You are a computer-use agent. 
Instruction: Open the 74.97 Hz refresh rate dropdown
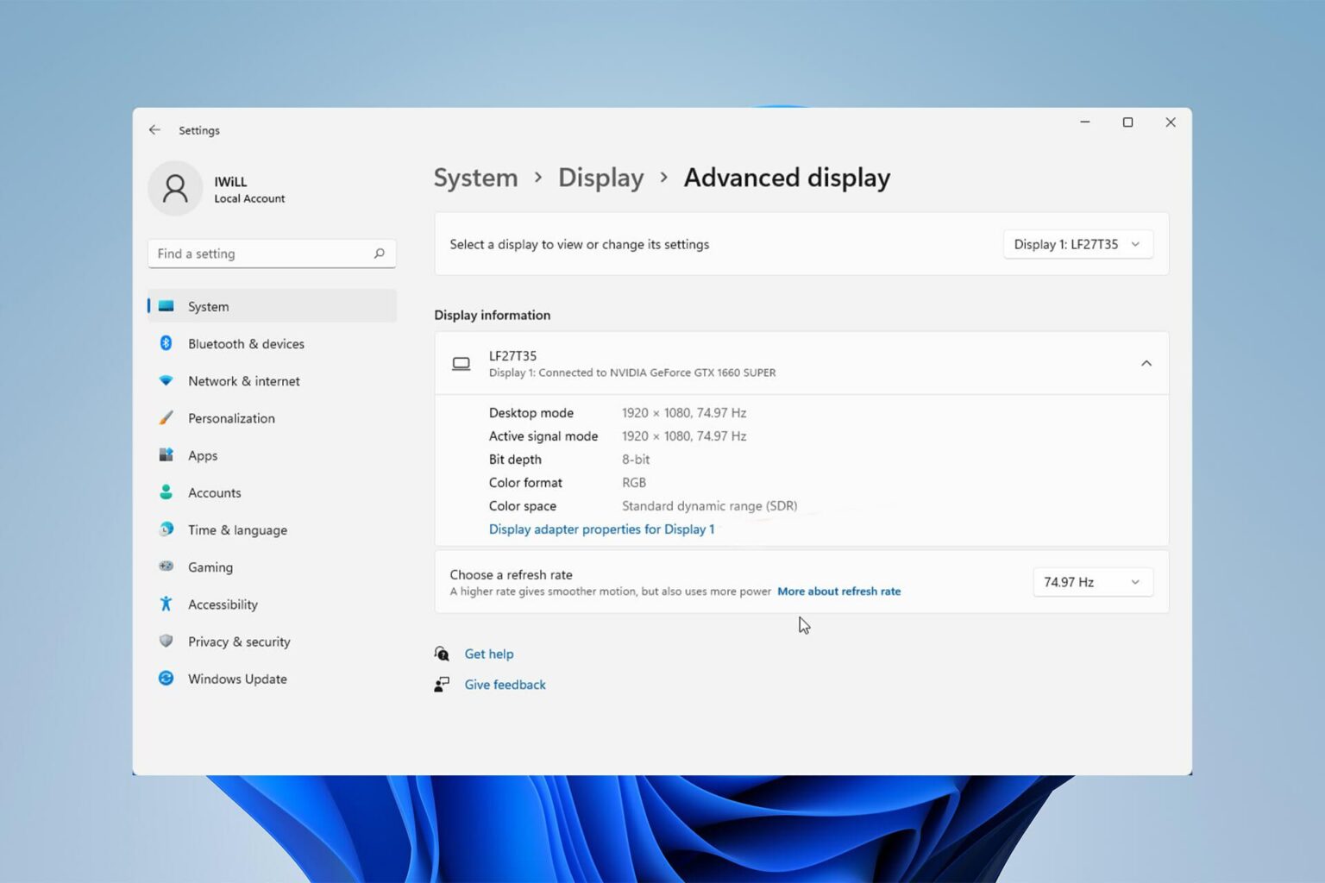pos(1092,582)
